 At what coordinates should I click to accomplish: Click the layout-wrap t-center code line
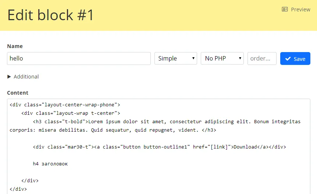point(71,113)
